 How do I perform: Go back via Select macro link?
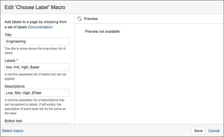point(13,131)
